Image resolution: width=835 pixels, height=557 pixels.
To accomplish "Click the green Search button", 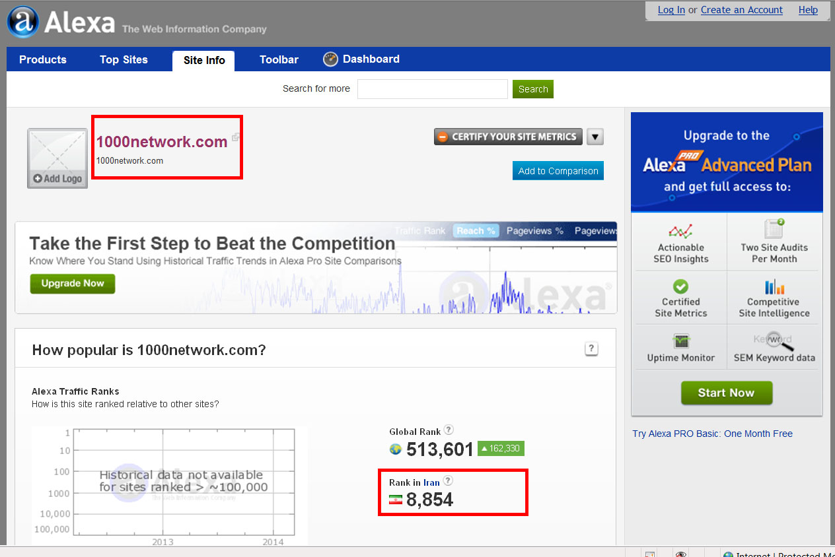I will tap(533, 89).
